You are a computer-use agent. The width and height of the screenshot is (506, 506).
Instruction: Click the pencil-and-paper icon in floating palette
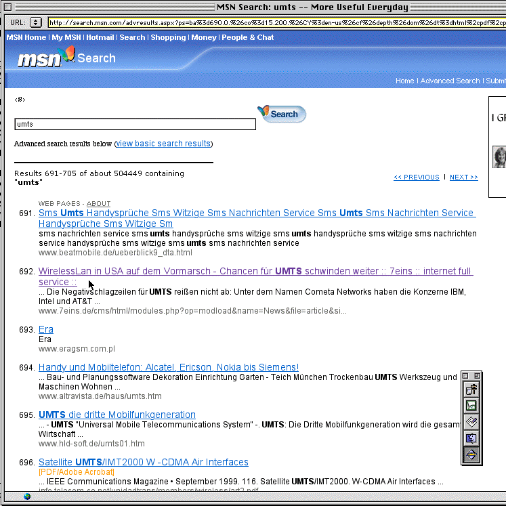471,422
